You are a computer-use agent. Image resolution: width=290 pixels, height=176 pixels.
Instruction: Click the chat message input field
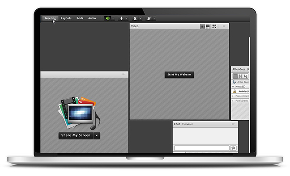pyautogui.click(x=202, y=148)
